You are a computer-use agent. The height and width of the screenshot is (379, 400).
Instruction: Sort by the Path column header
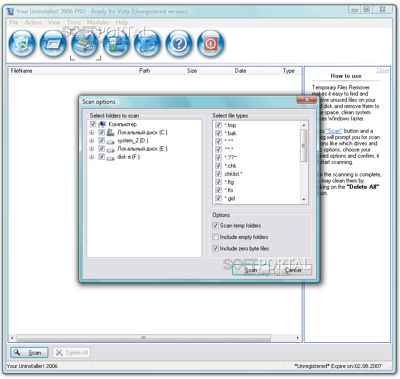pyautogui.click(x=160, y=71)
